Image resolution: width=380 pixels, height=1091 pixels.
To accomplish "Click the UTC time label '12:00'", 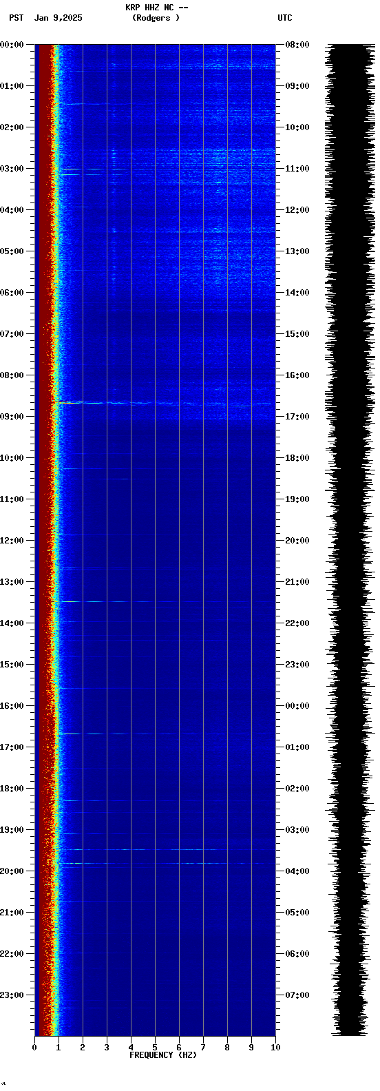I will (x=297, y=210).
